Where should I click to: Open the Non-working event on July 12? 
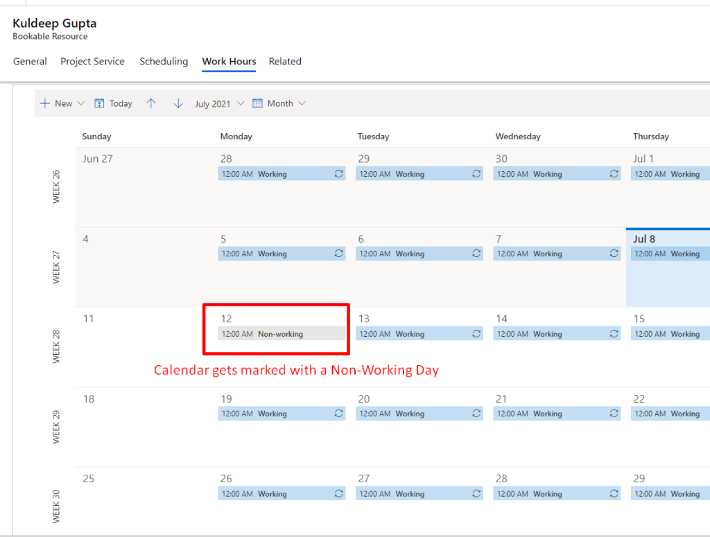pos(281,334)
